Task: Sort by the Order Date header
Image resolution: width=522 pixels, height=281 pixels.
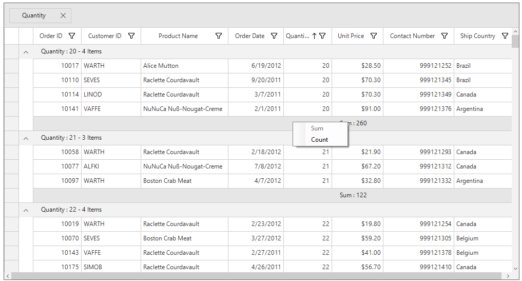Action: 249,36
